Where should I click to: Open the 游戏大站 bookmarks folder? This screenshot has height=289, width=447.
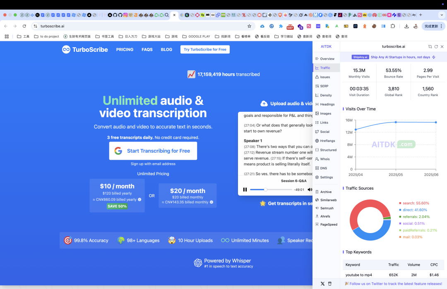tap(151, 36)
